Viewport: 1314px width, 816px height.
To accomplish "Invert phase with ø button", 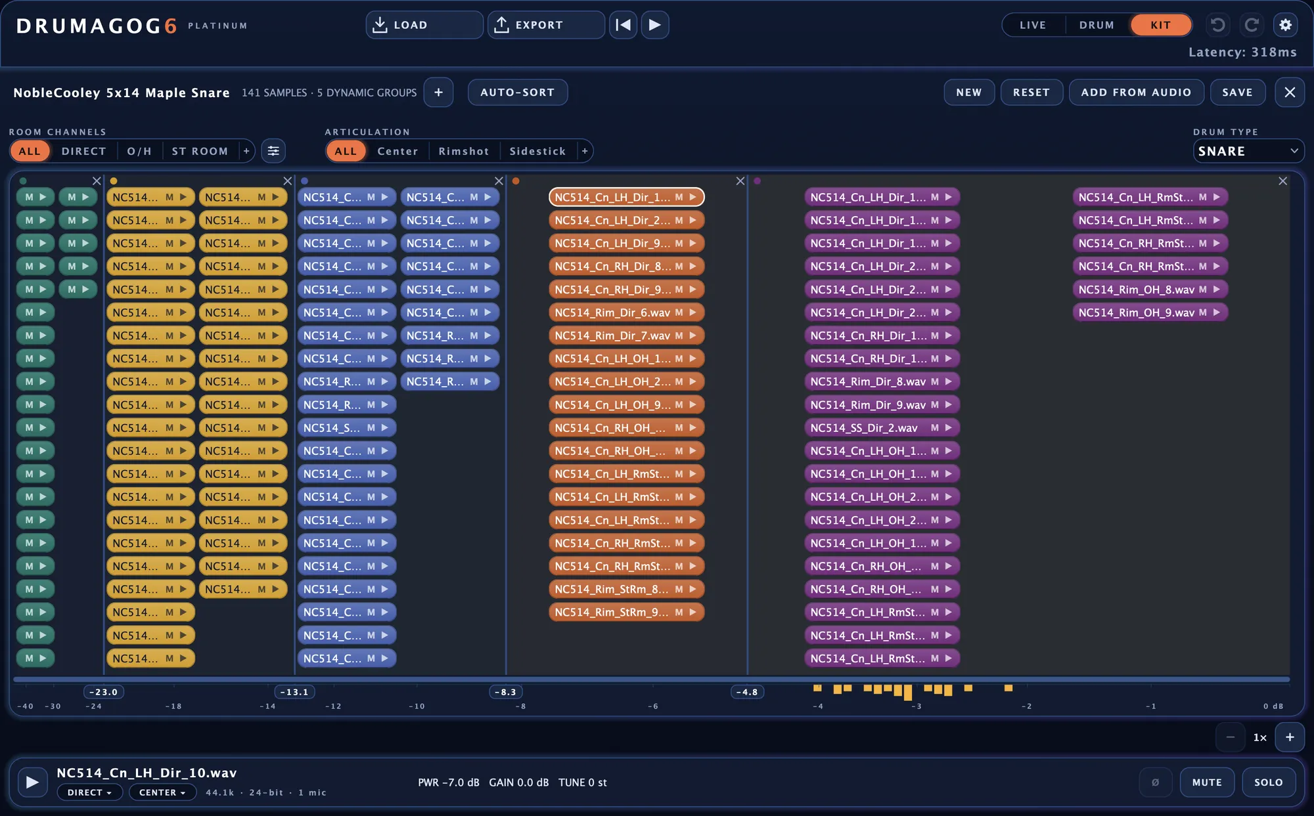I will tap(1155, 782).
